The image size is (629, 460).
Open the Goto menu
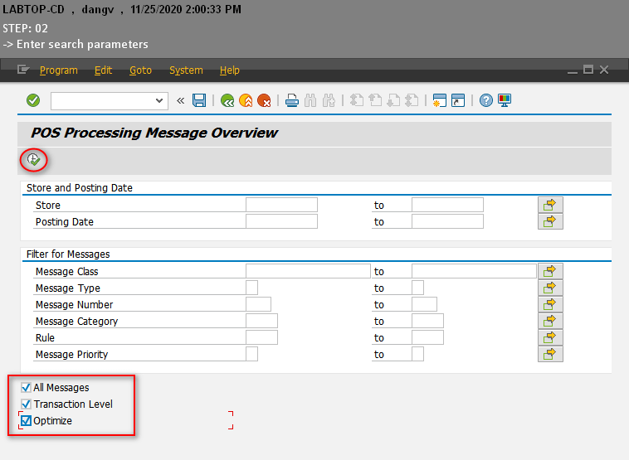tap(140, 70)
